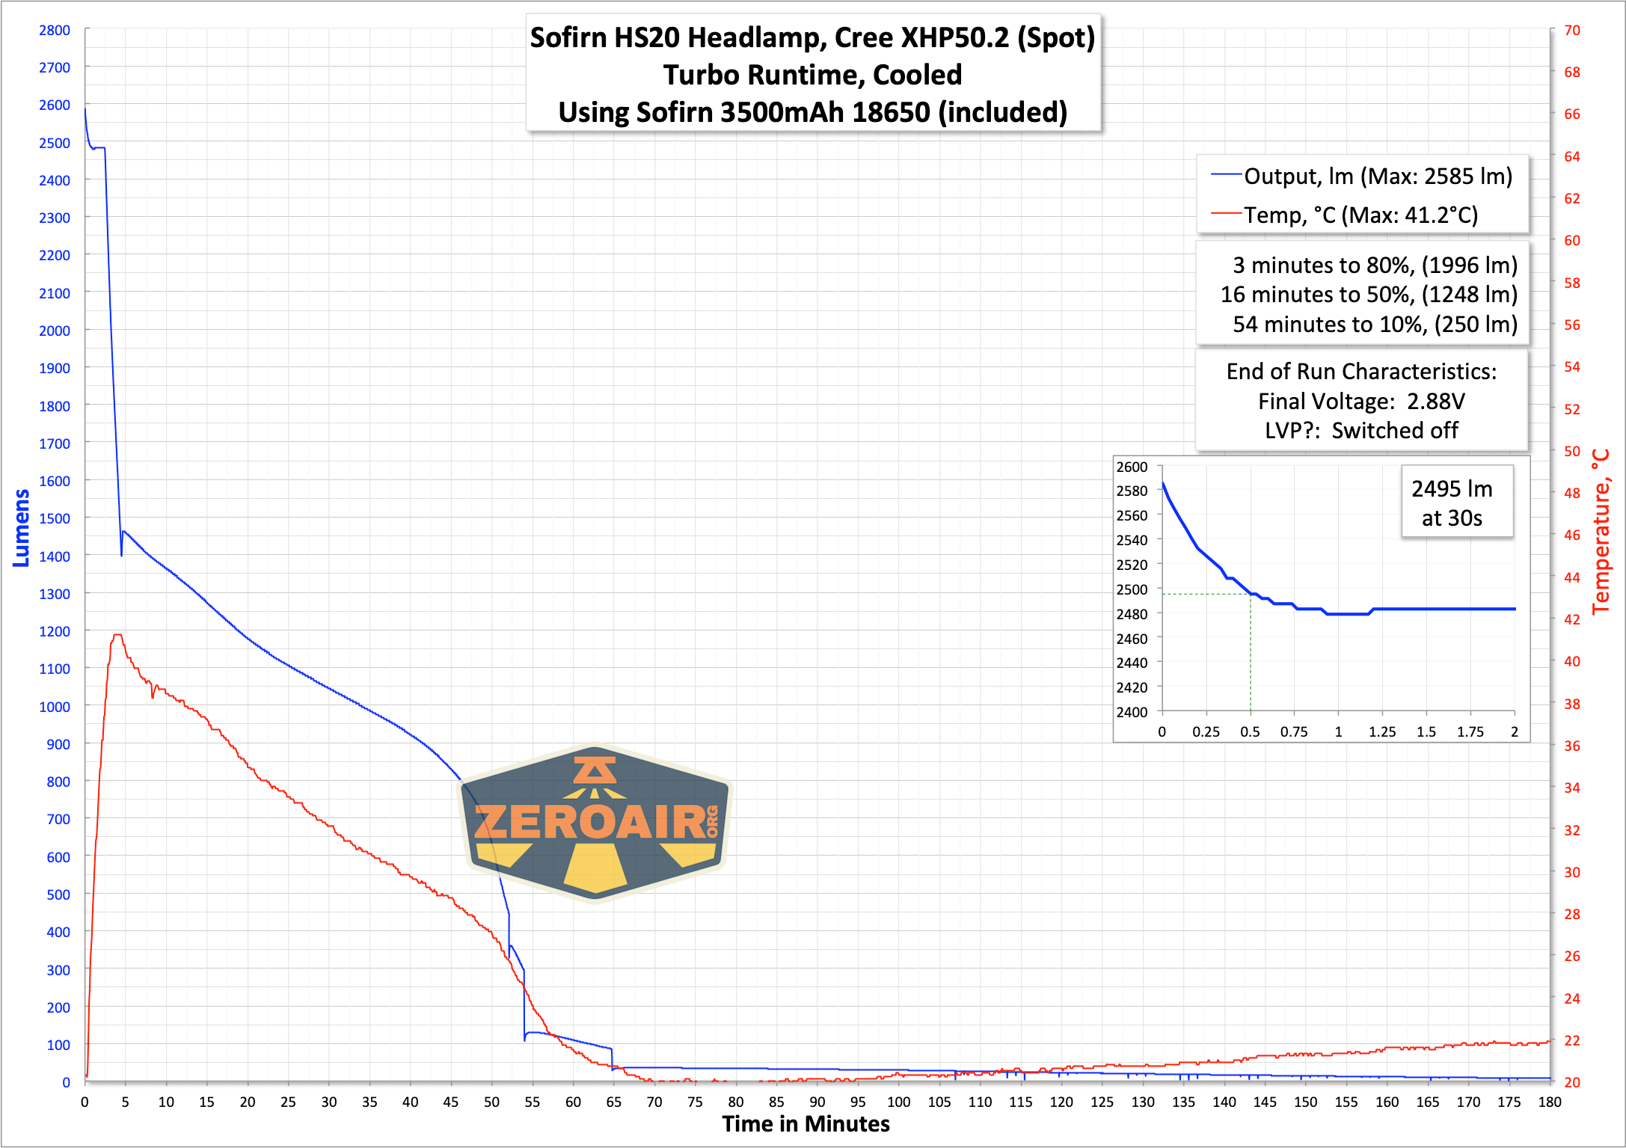Click the 2800 label on the Lumens axis
This screenshot has width=1626, height=1148.
tap(55, 30)
